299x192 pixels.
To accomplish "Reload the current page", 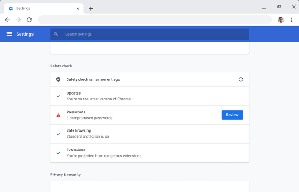I will [30, 20].
